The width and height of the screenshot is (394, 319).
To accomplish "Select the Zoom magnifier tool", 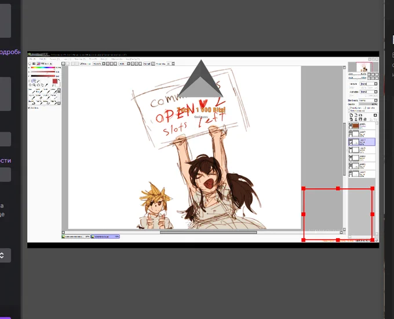I will (34, 85).
